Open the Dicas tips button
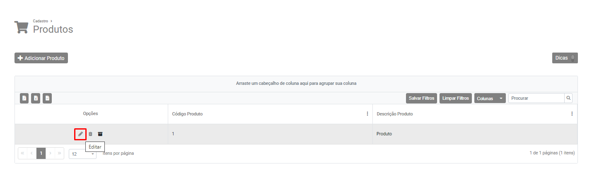Screen dimensions: 604x185 565,58
